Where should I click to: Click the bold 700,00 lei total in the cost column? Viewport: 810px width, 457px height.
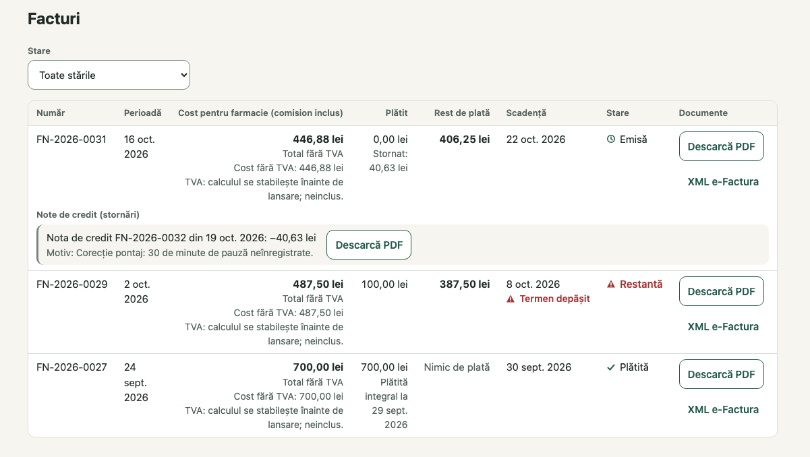coord(318,367)
